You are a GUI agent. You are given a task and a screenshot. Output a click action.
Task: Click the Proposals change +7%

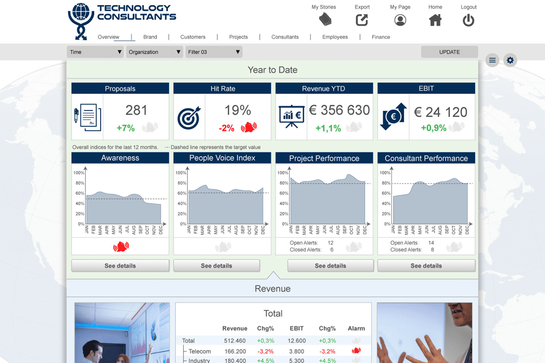126,128
